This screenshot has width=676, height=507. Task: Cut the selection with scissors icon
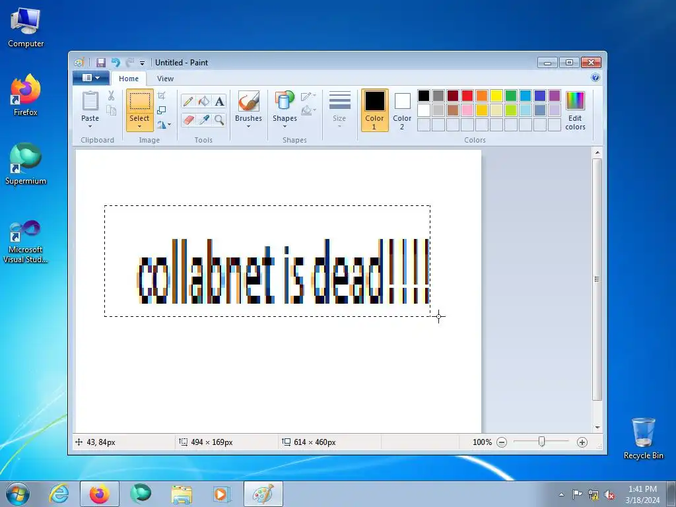click(111, 96)
